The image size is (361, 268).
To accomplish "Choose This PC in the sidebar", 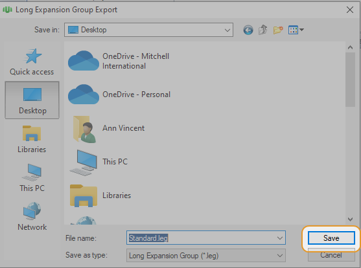I will [32, 178].
